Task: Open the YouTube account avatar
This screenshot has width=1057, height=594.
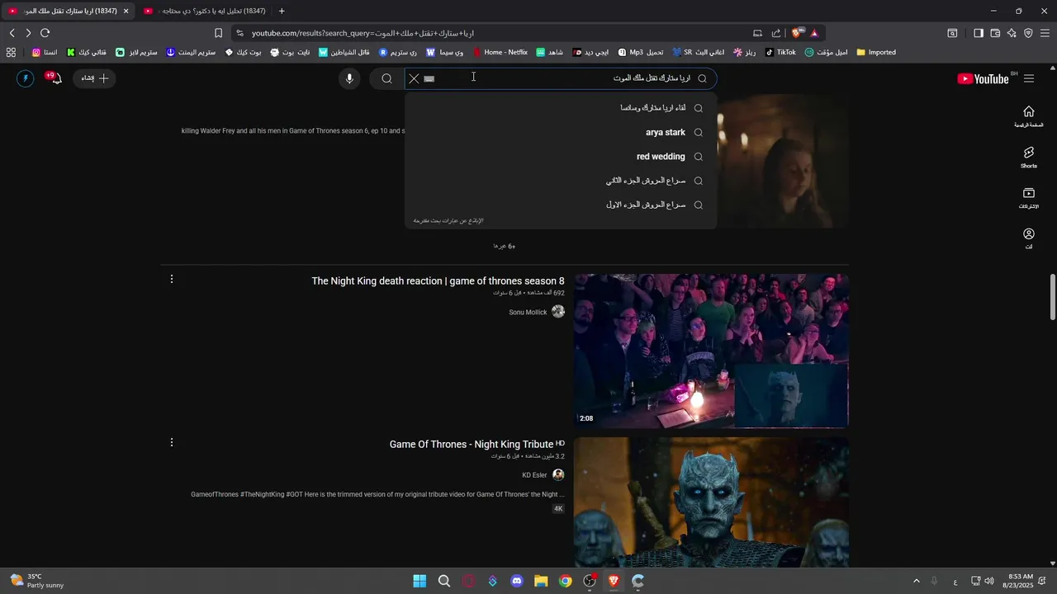Action: click(x=26, y=78)
